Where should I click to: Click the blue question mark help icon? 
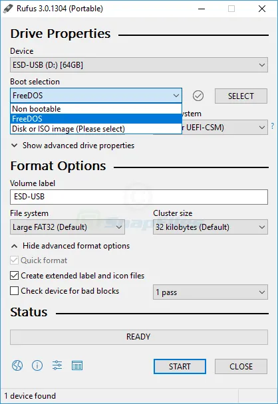(272, 126)
